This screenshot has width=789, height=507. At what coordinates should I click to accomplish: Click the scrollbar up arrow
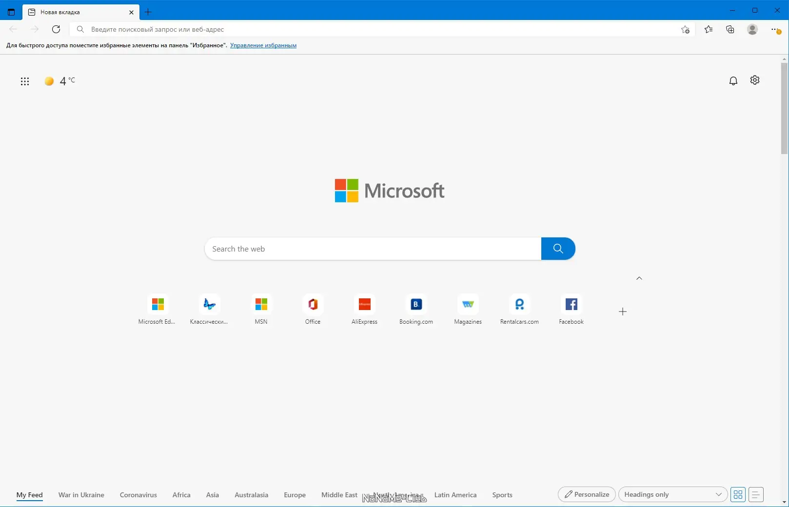(784, 58)
